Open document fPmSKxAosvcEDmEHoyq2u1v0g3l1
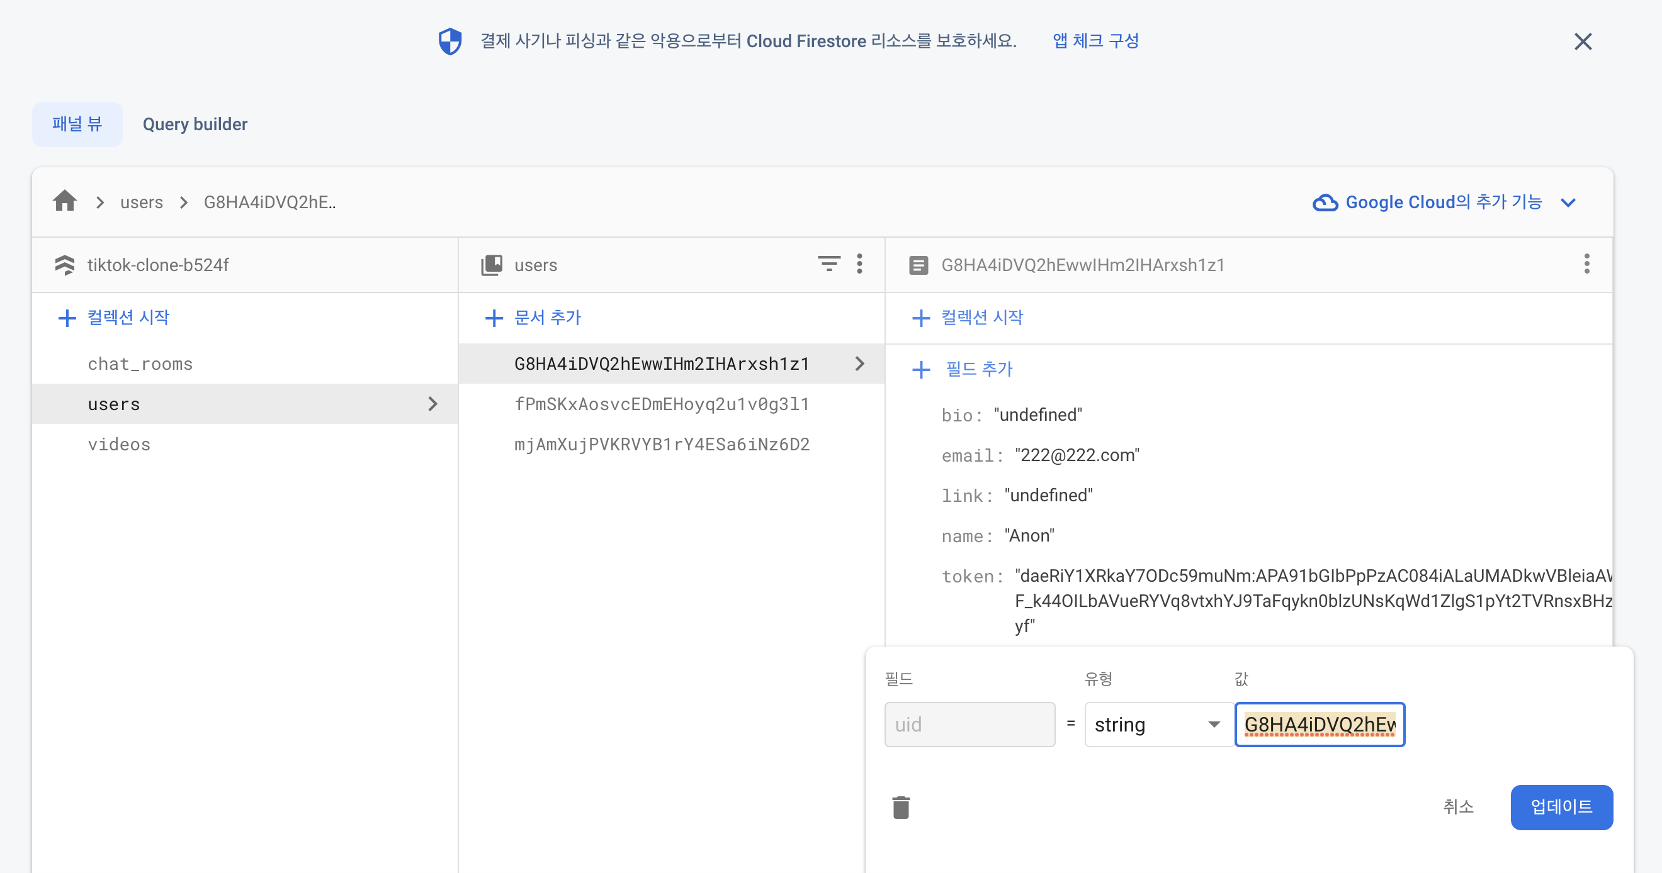1662x873 pixels. (661, 404)
